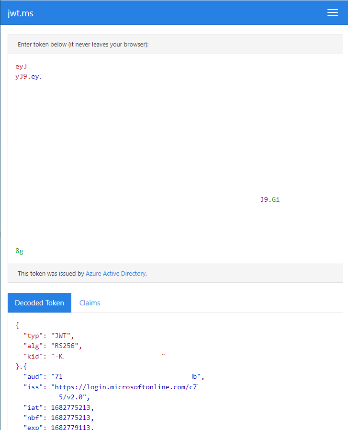Select the Decoded Token tab
Screen dimensions: 348x430
39,302
